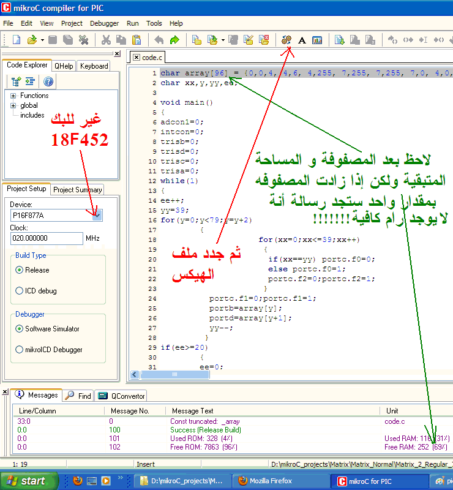Click the Clock frequency input field
The height and width of the screenshot is (490, 453).
pos(47,238)
